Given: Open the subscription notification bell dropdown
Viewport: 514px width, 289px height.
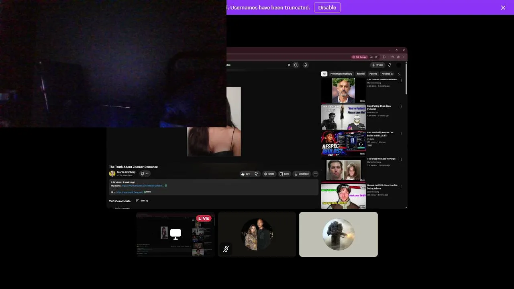Looking at the screenshot, I should click(145, 174).
